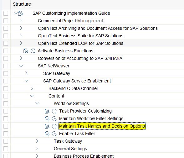Check the box for Maintain Task Names row
This screenshot has width=184, height=158.
tap(6, 126)
